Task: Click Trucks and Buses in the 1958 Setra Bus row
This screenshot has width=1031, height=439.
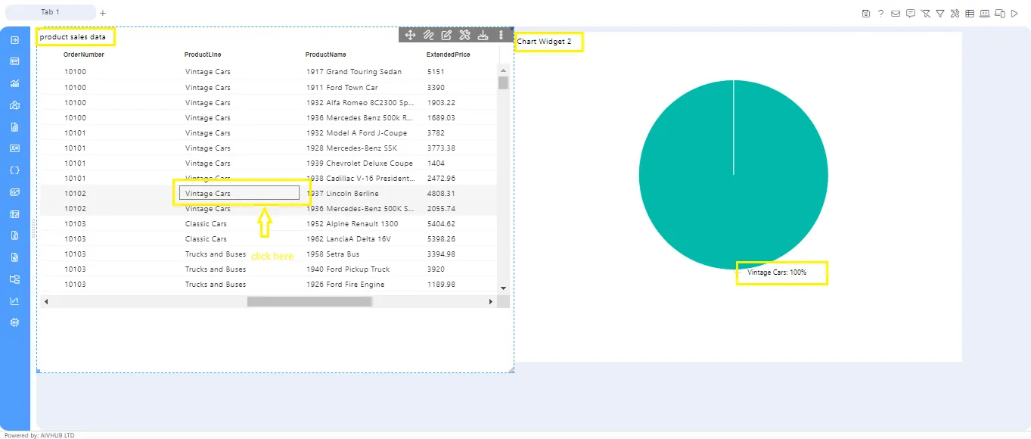Action: pos(216,254)
